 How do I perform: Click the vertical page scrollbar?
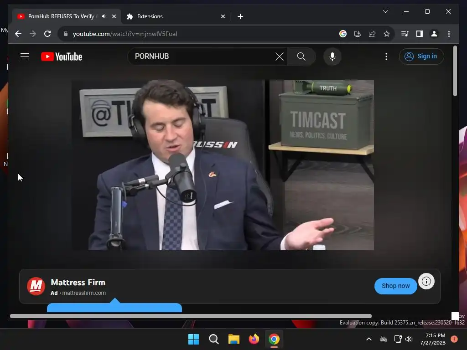click(455, 71)
